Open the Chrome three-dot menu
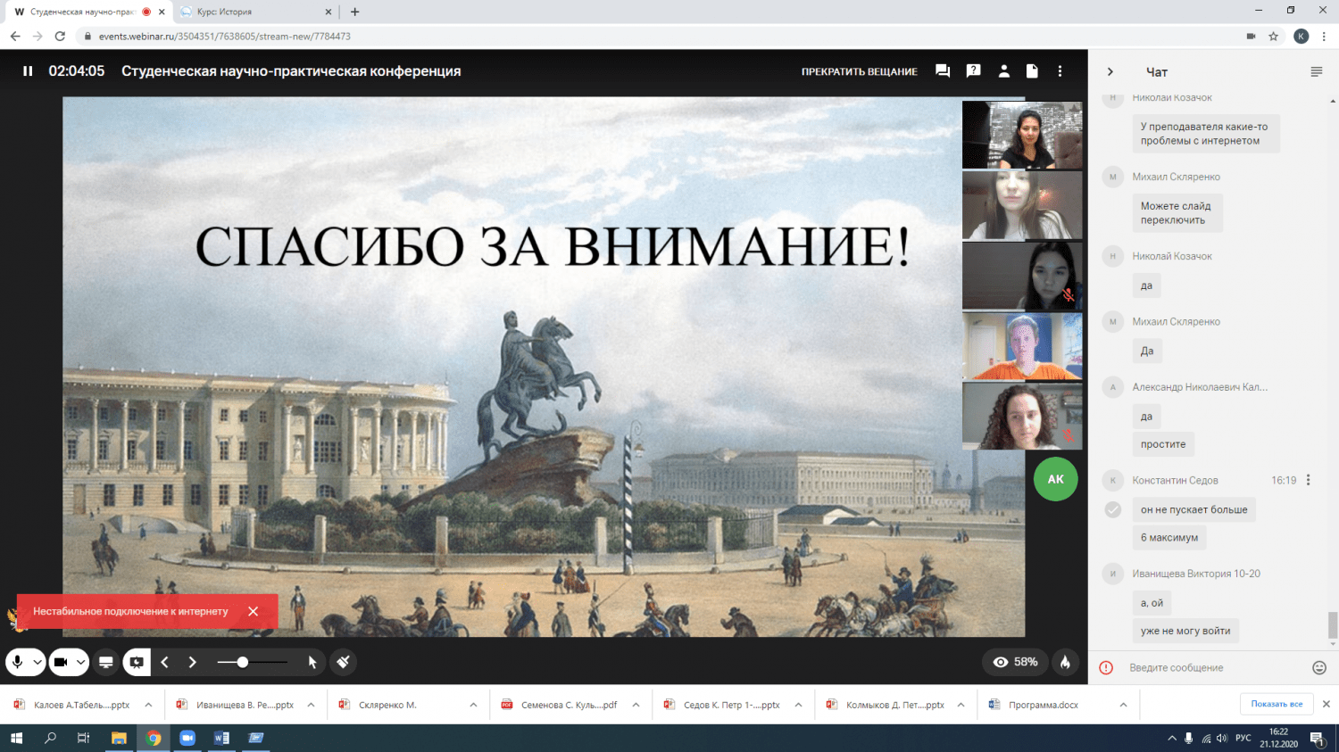 tap(1324, 37)
